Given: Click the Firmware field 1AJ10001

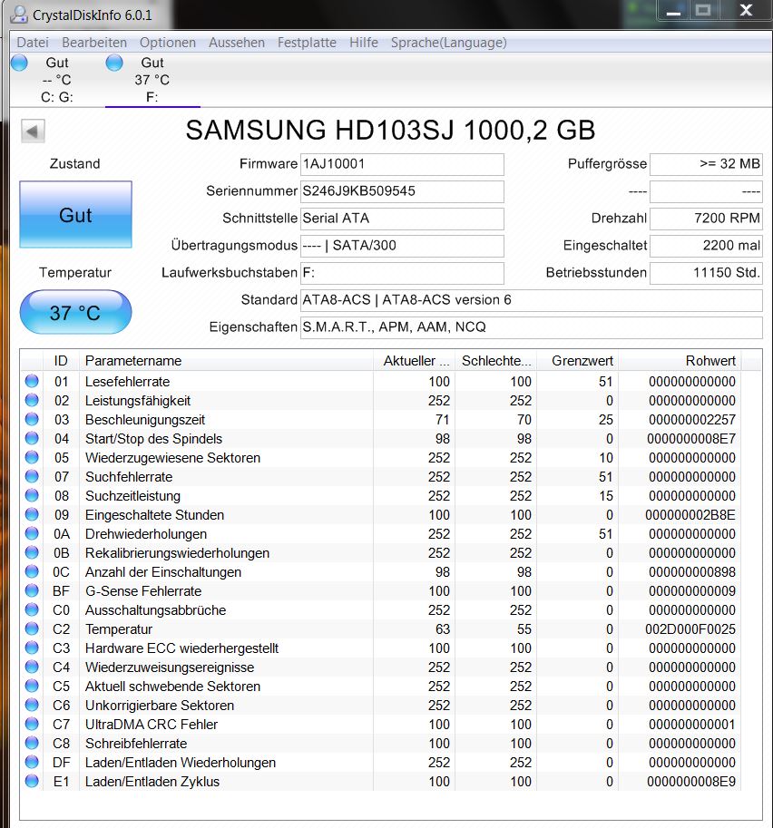Looking at the screenshot, I should pyautogui.click(x=402, y=164).
